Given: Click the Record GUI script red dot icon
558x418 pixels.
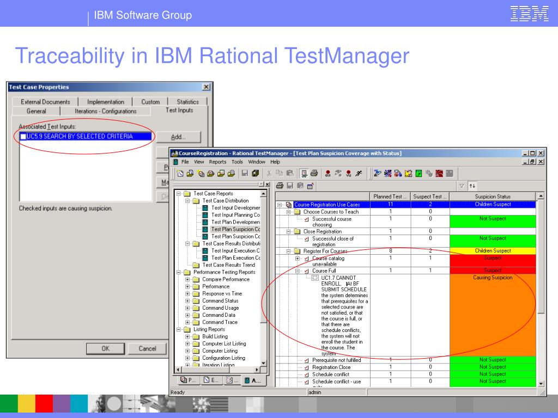Looking at the screenshot, I should coord(327,173).
